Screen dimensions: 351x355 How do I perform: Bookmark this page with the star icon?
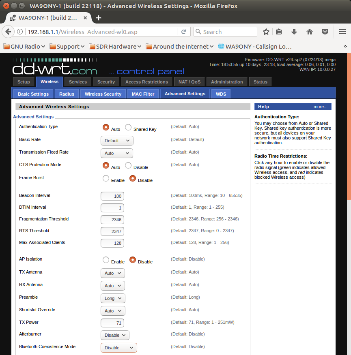pos(266,32)
